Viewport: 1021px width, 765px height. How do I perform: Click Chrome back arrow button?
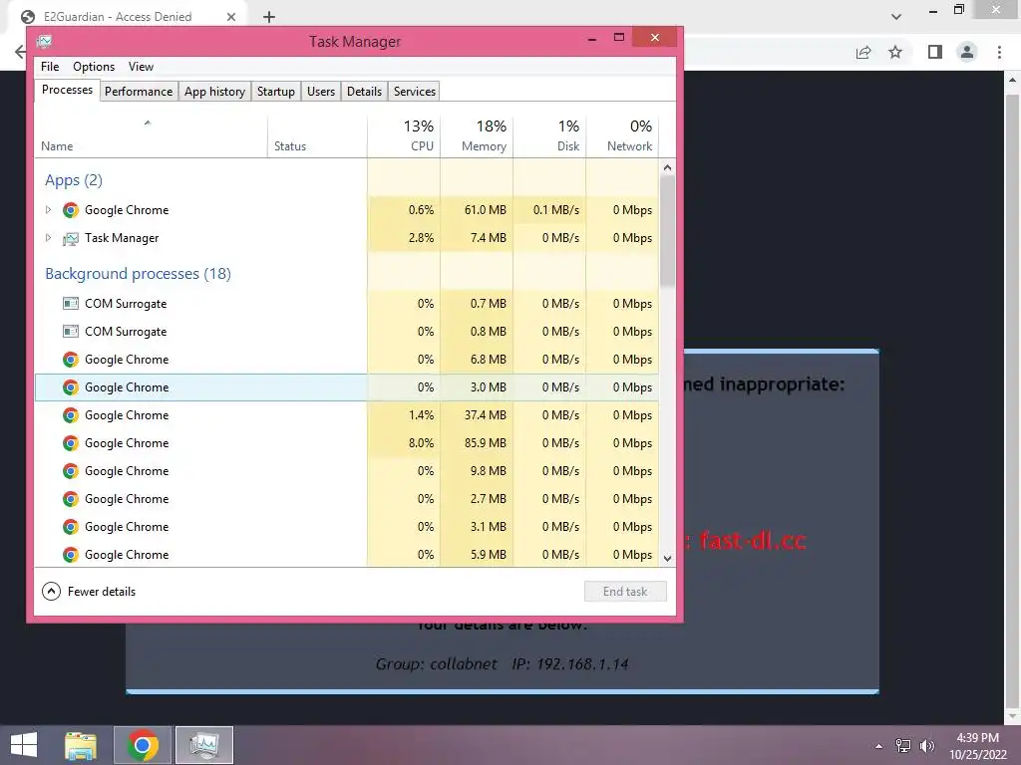20,52
